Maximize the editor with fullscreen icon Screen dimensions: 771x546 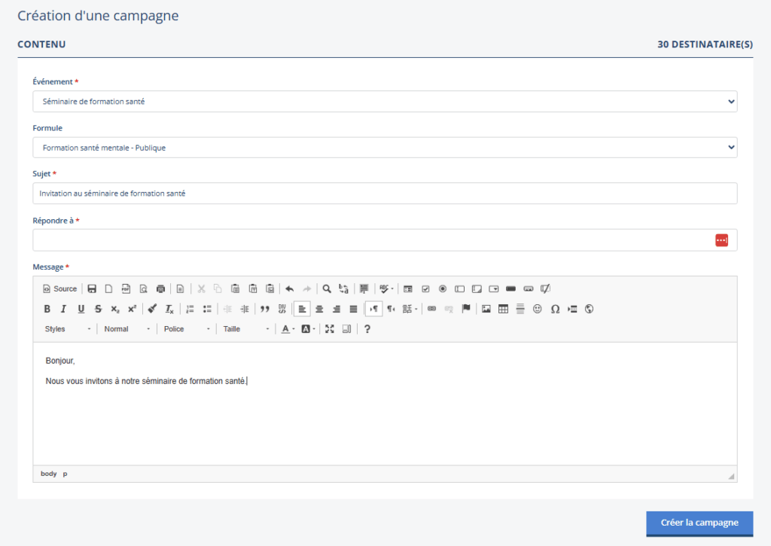click(330, 329)
